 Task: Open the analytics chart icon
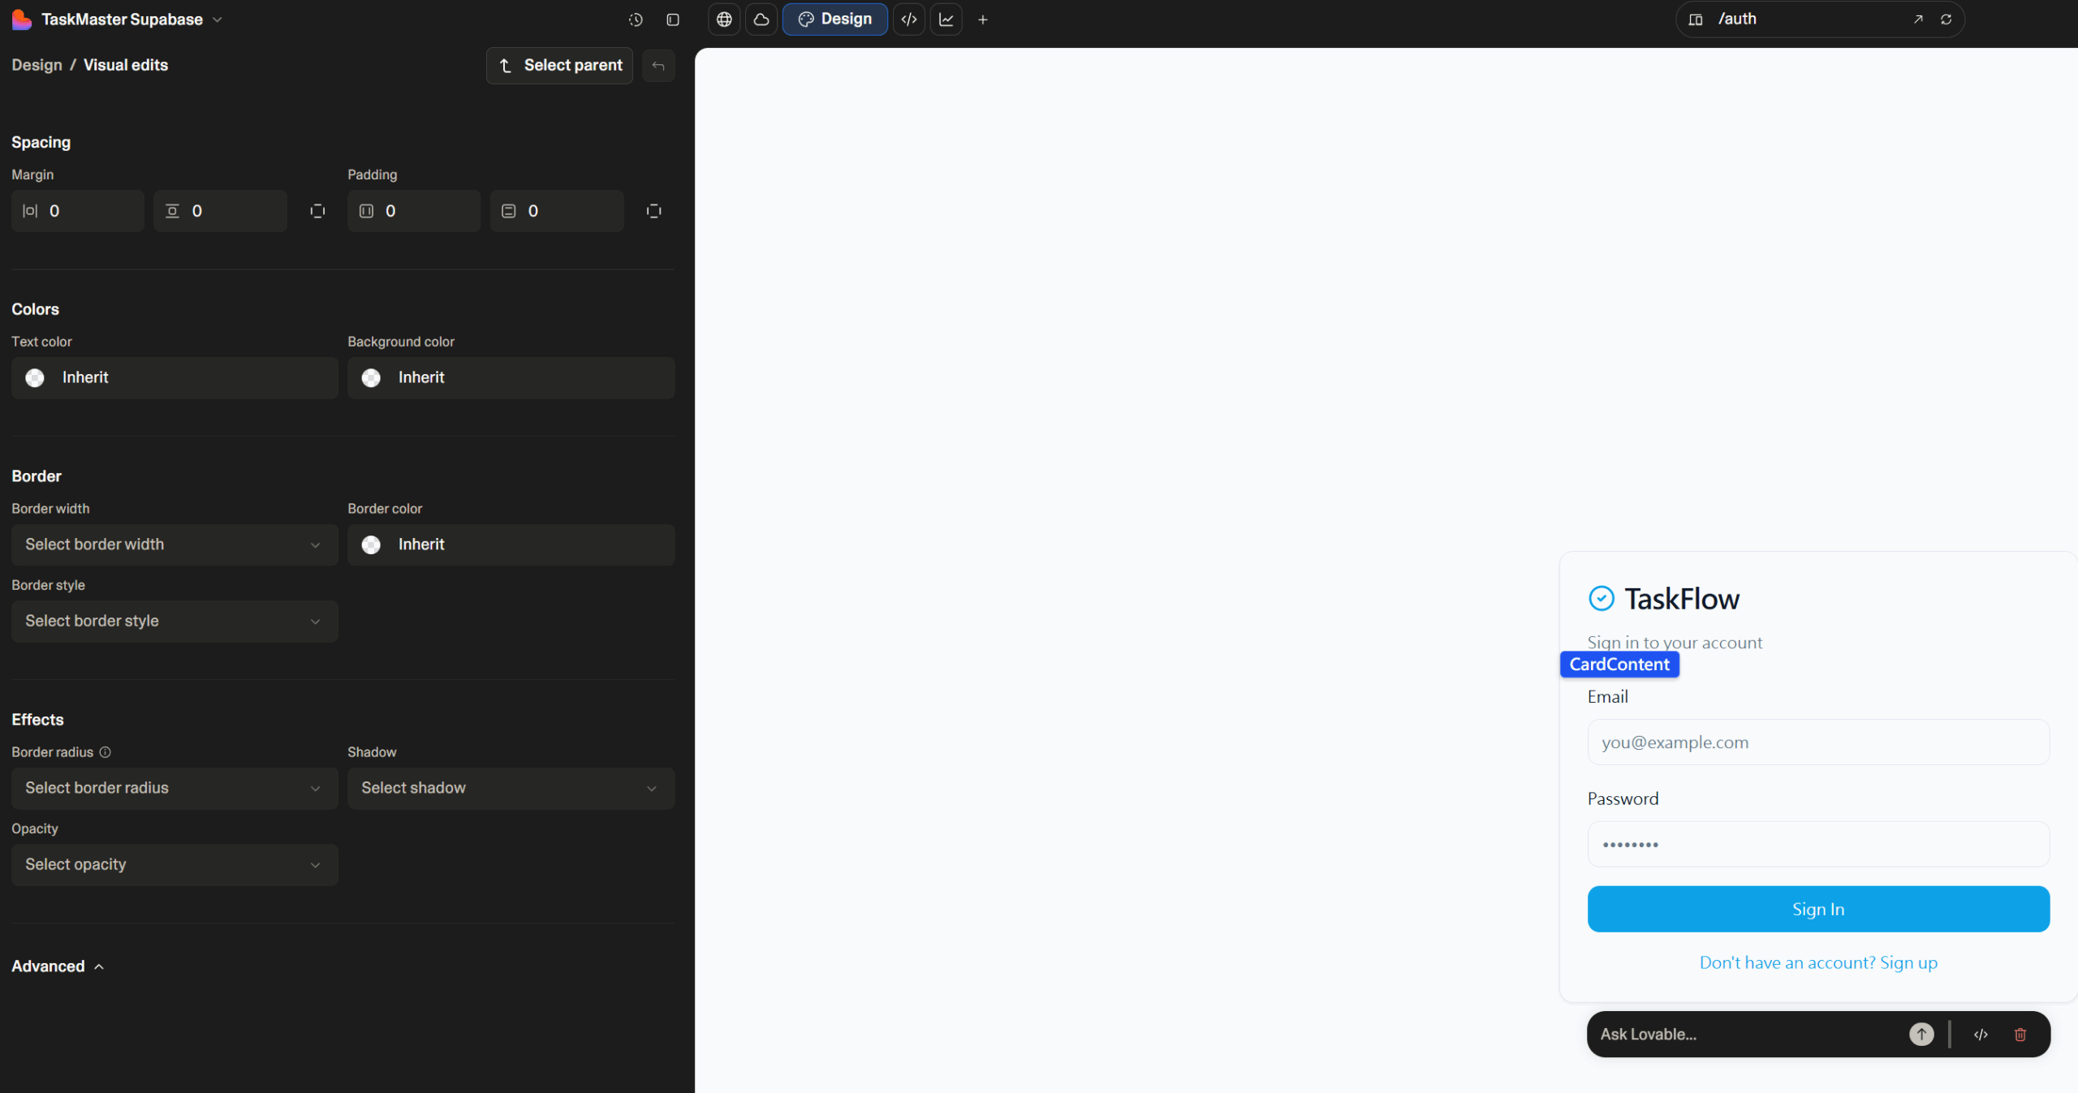point(946,19)
